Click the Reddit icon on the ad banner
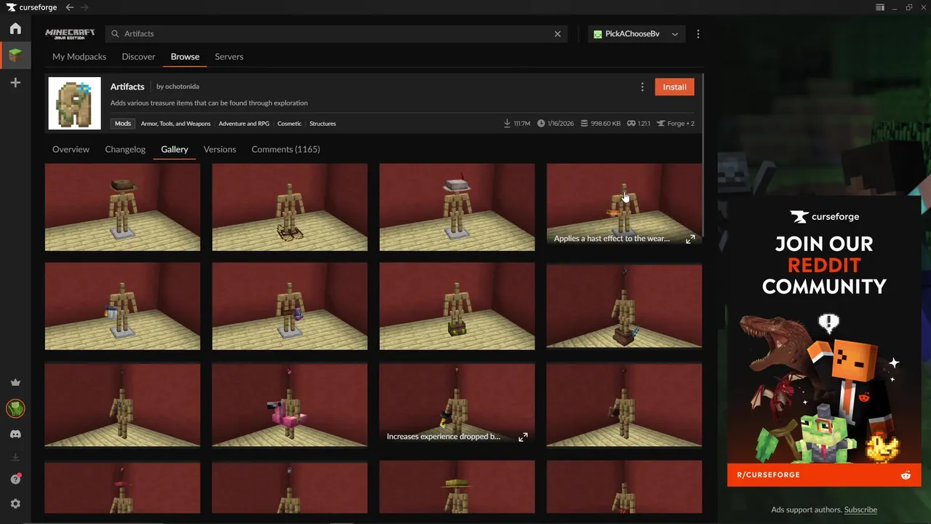This screenshot has height=524, width=931. [906, 475]
